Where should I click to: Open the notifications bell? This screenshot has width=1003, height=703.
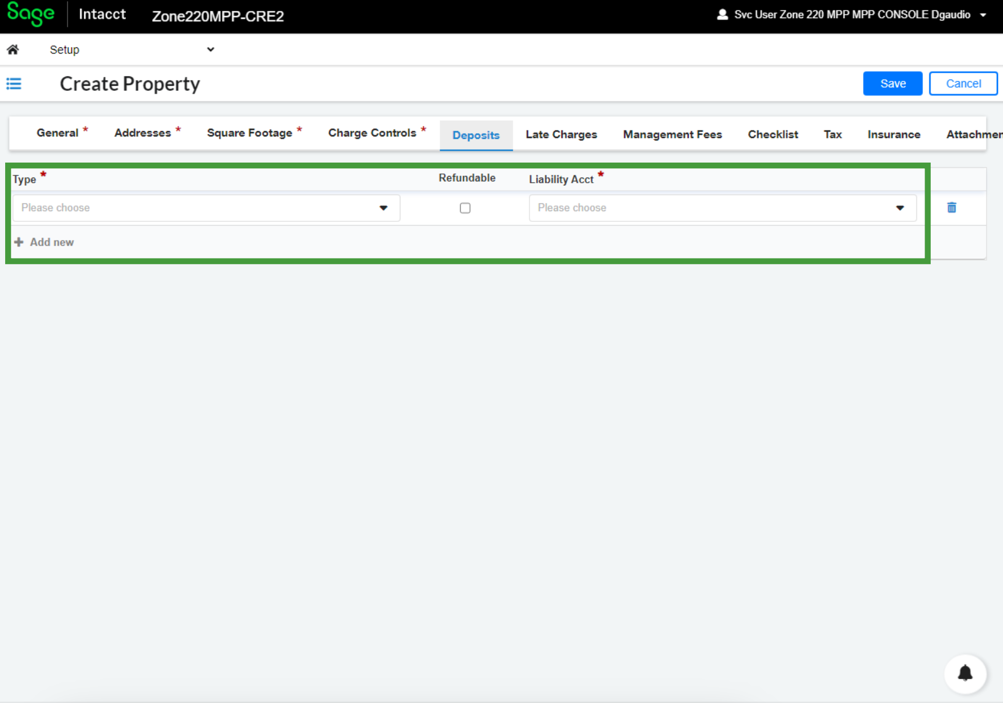pyautogui.click(x=965, y=674)
